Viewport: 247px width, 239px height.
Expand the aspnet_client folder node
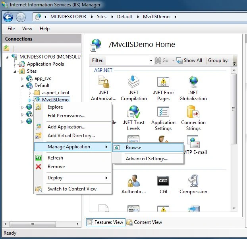point(30,93)
